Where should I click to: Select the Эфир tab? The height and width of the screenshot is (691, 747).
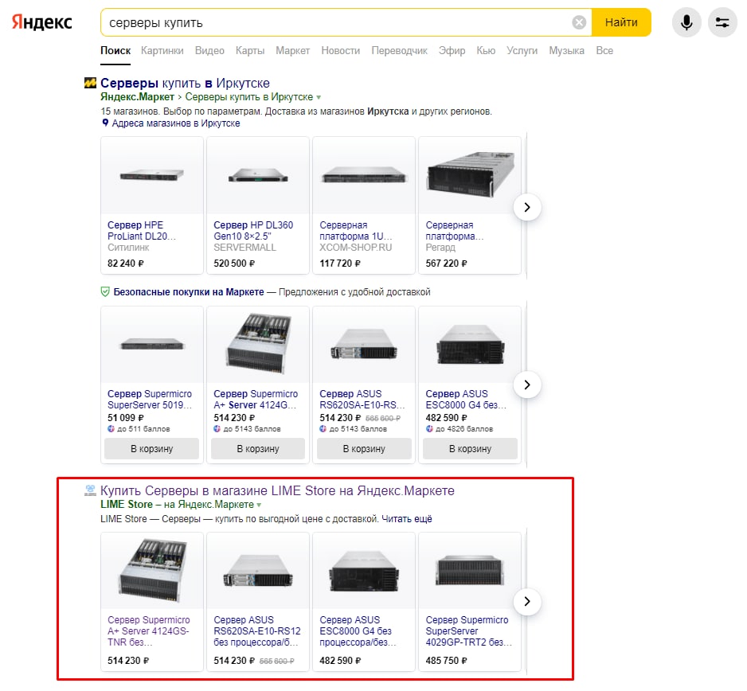(x=452, y=50)
